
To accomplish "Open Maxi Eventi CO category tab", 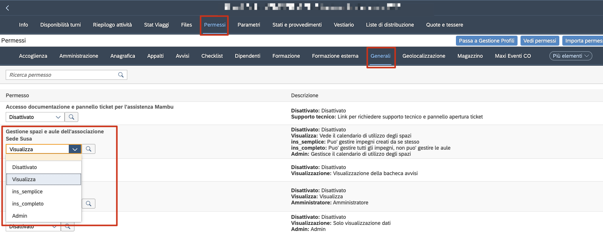I will [x=513, y=56].
